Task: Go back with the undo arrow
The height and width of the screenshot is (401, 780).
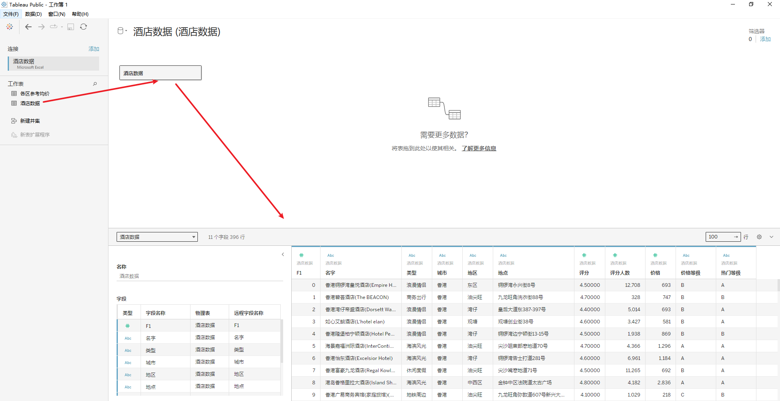Action: coord(28,27)
